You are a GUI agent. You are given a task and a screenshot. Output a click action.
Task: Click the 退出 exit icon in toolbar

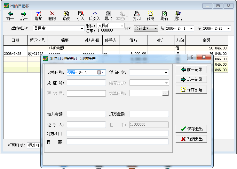[x=178, y=14]
